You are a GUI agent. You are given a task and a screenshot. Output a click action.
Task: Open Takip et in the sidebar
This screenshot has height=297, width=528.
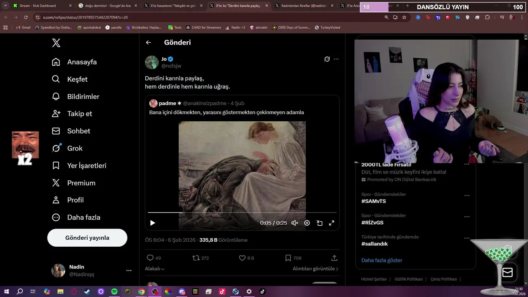pyautogui.click(x=72, y=113)
